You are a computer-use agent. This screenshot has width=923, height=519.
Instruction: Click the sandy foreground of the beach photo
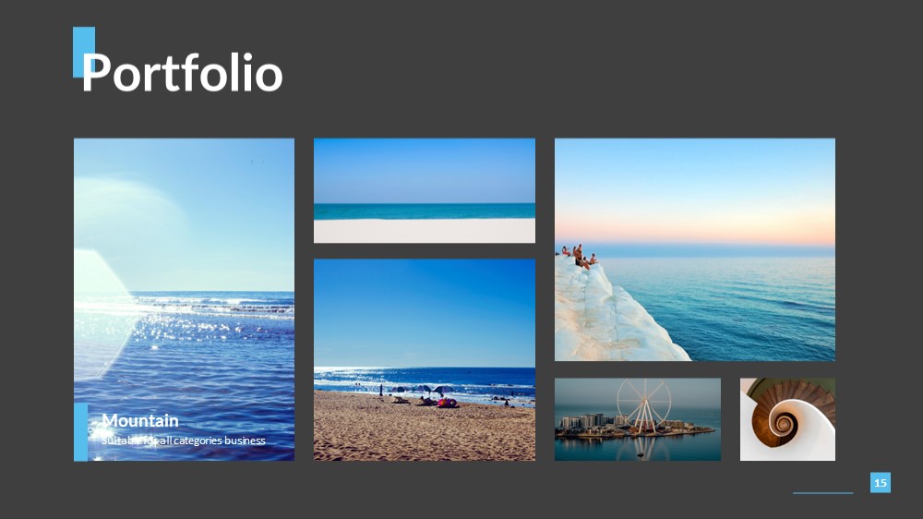pos(425,431)
